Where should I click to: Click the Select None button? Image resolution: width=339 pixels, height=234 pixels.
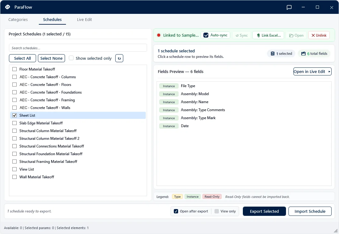click(x=51, y=58)
